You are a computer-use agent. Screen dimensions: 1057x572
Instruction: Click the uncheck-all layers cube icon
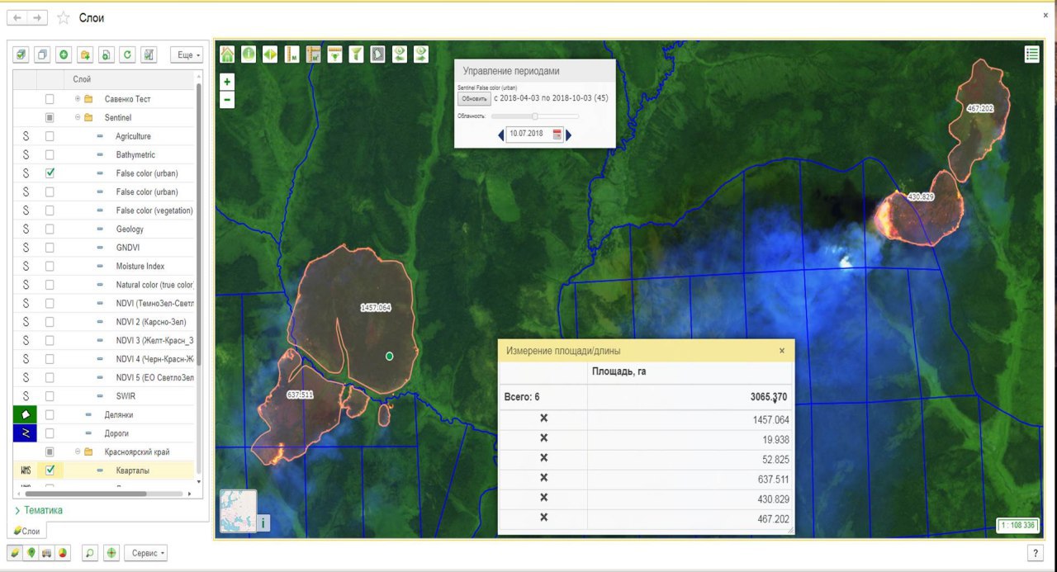click(43, 54)
